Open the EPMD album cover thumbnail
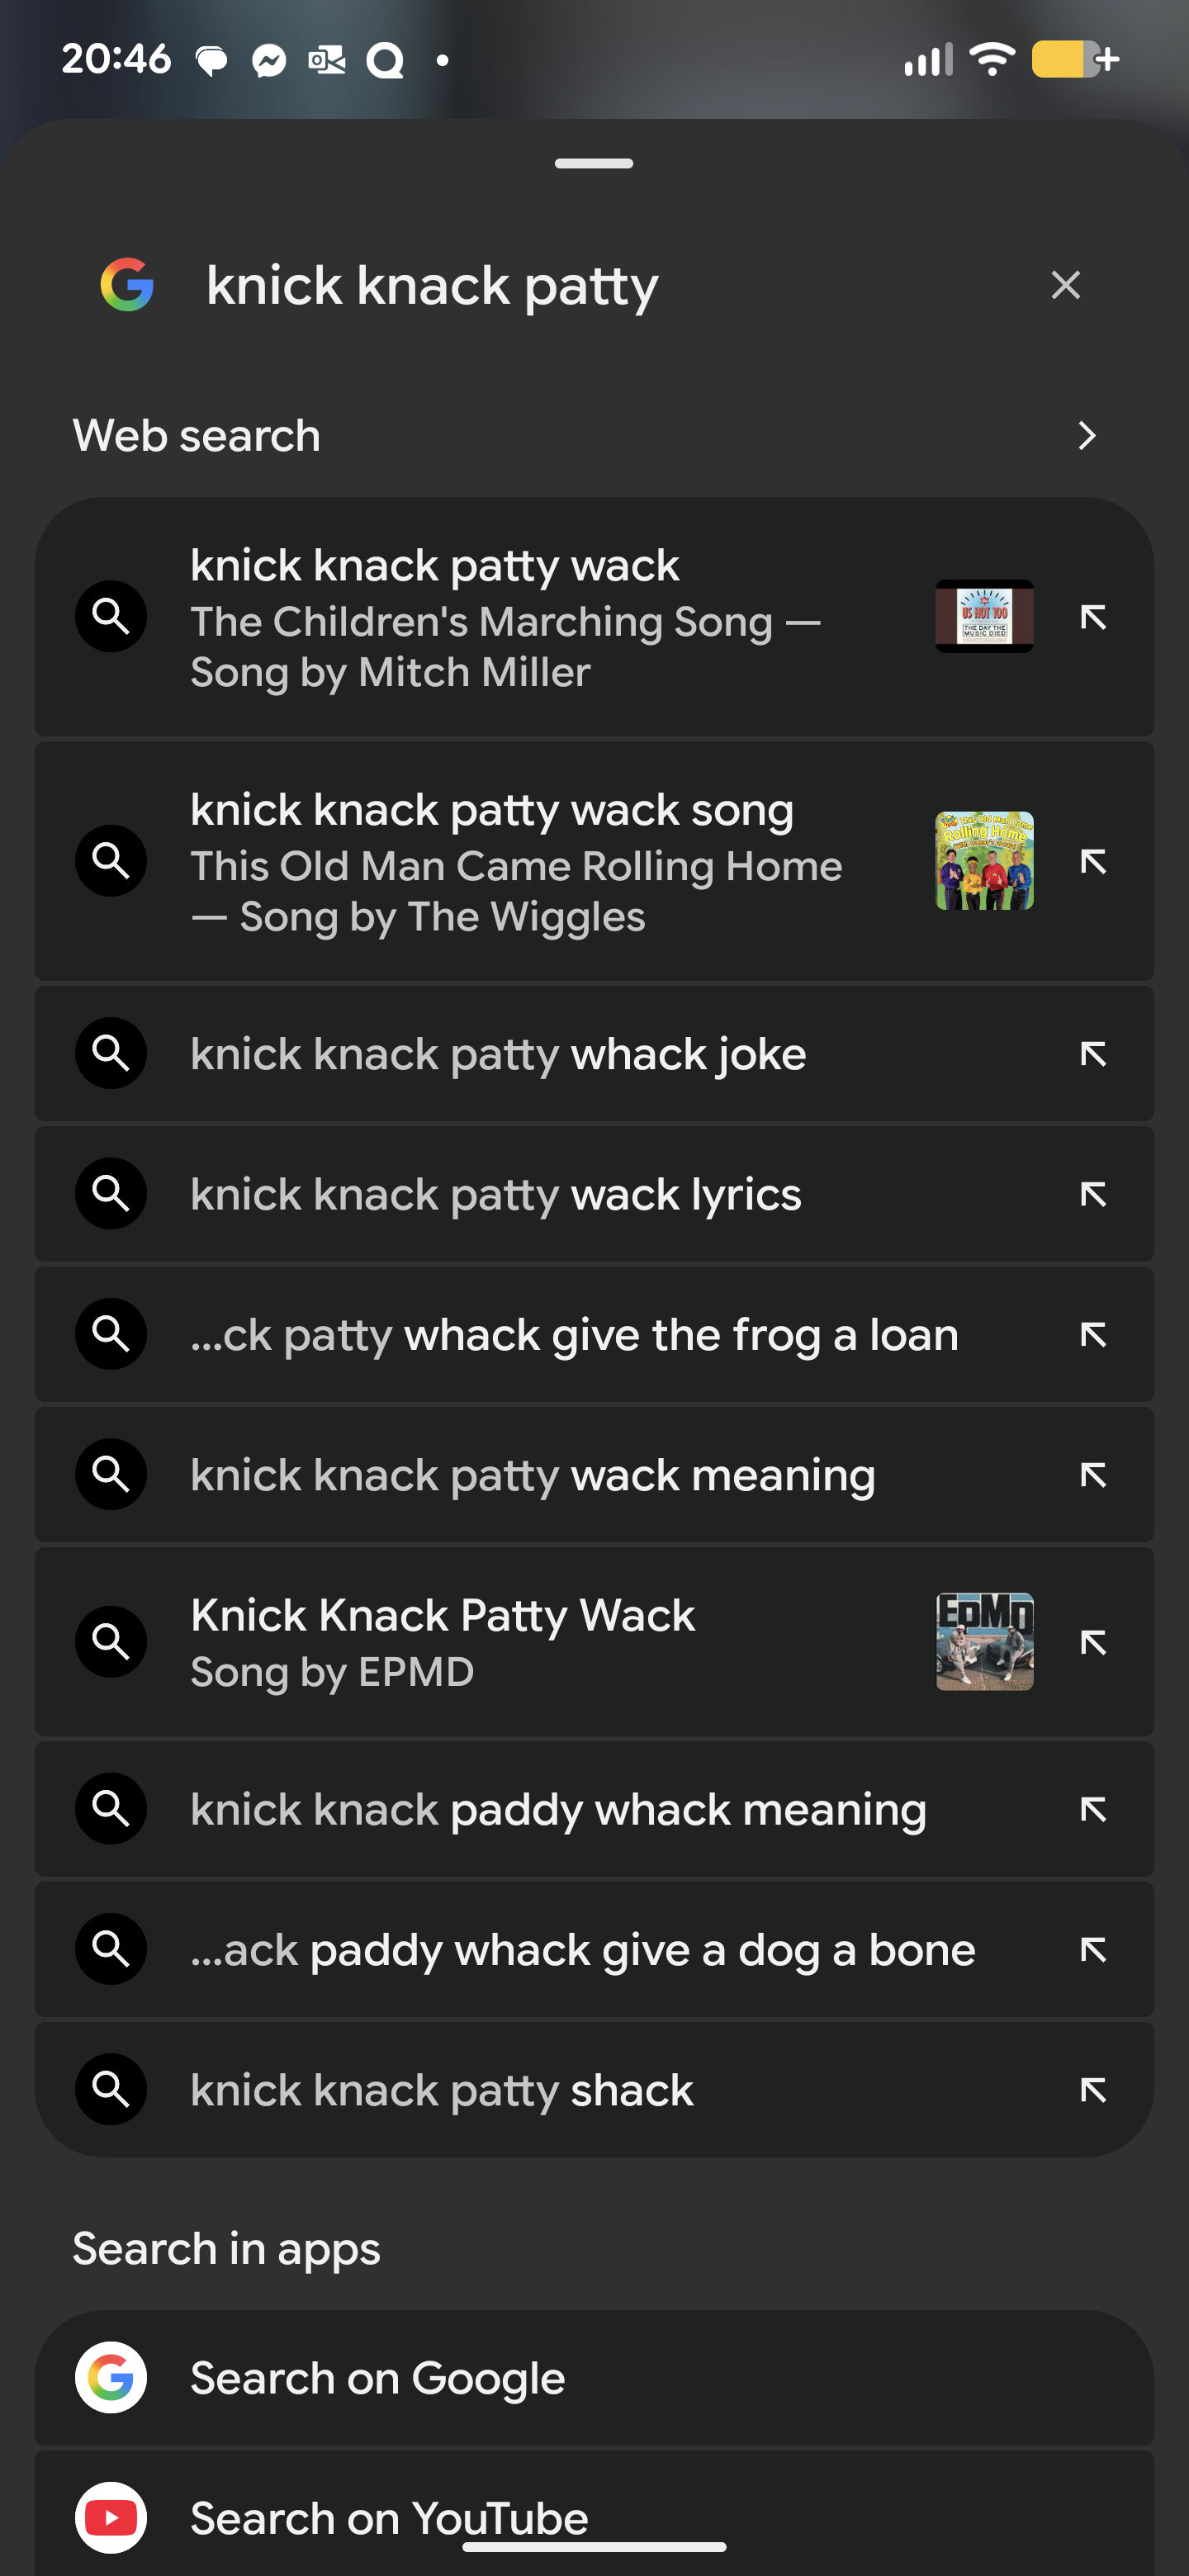 click(984, 1641)
